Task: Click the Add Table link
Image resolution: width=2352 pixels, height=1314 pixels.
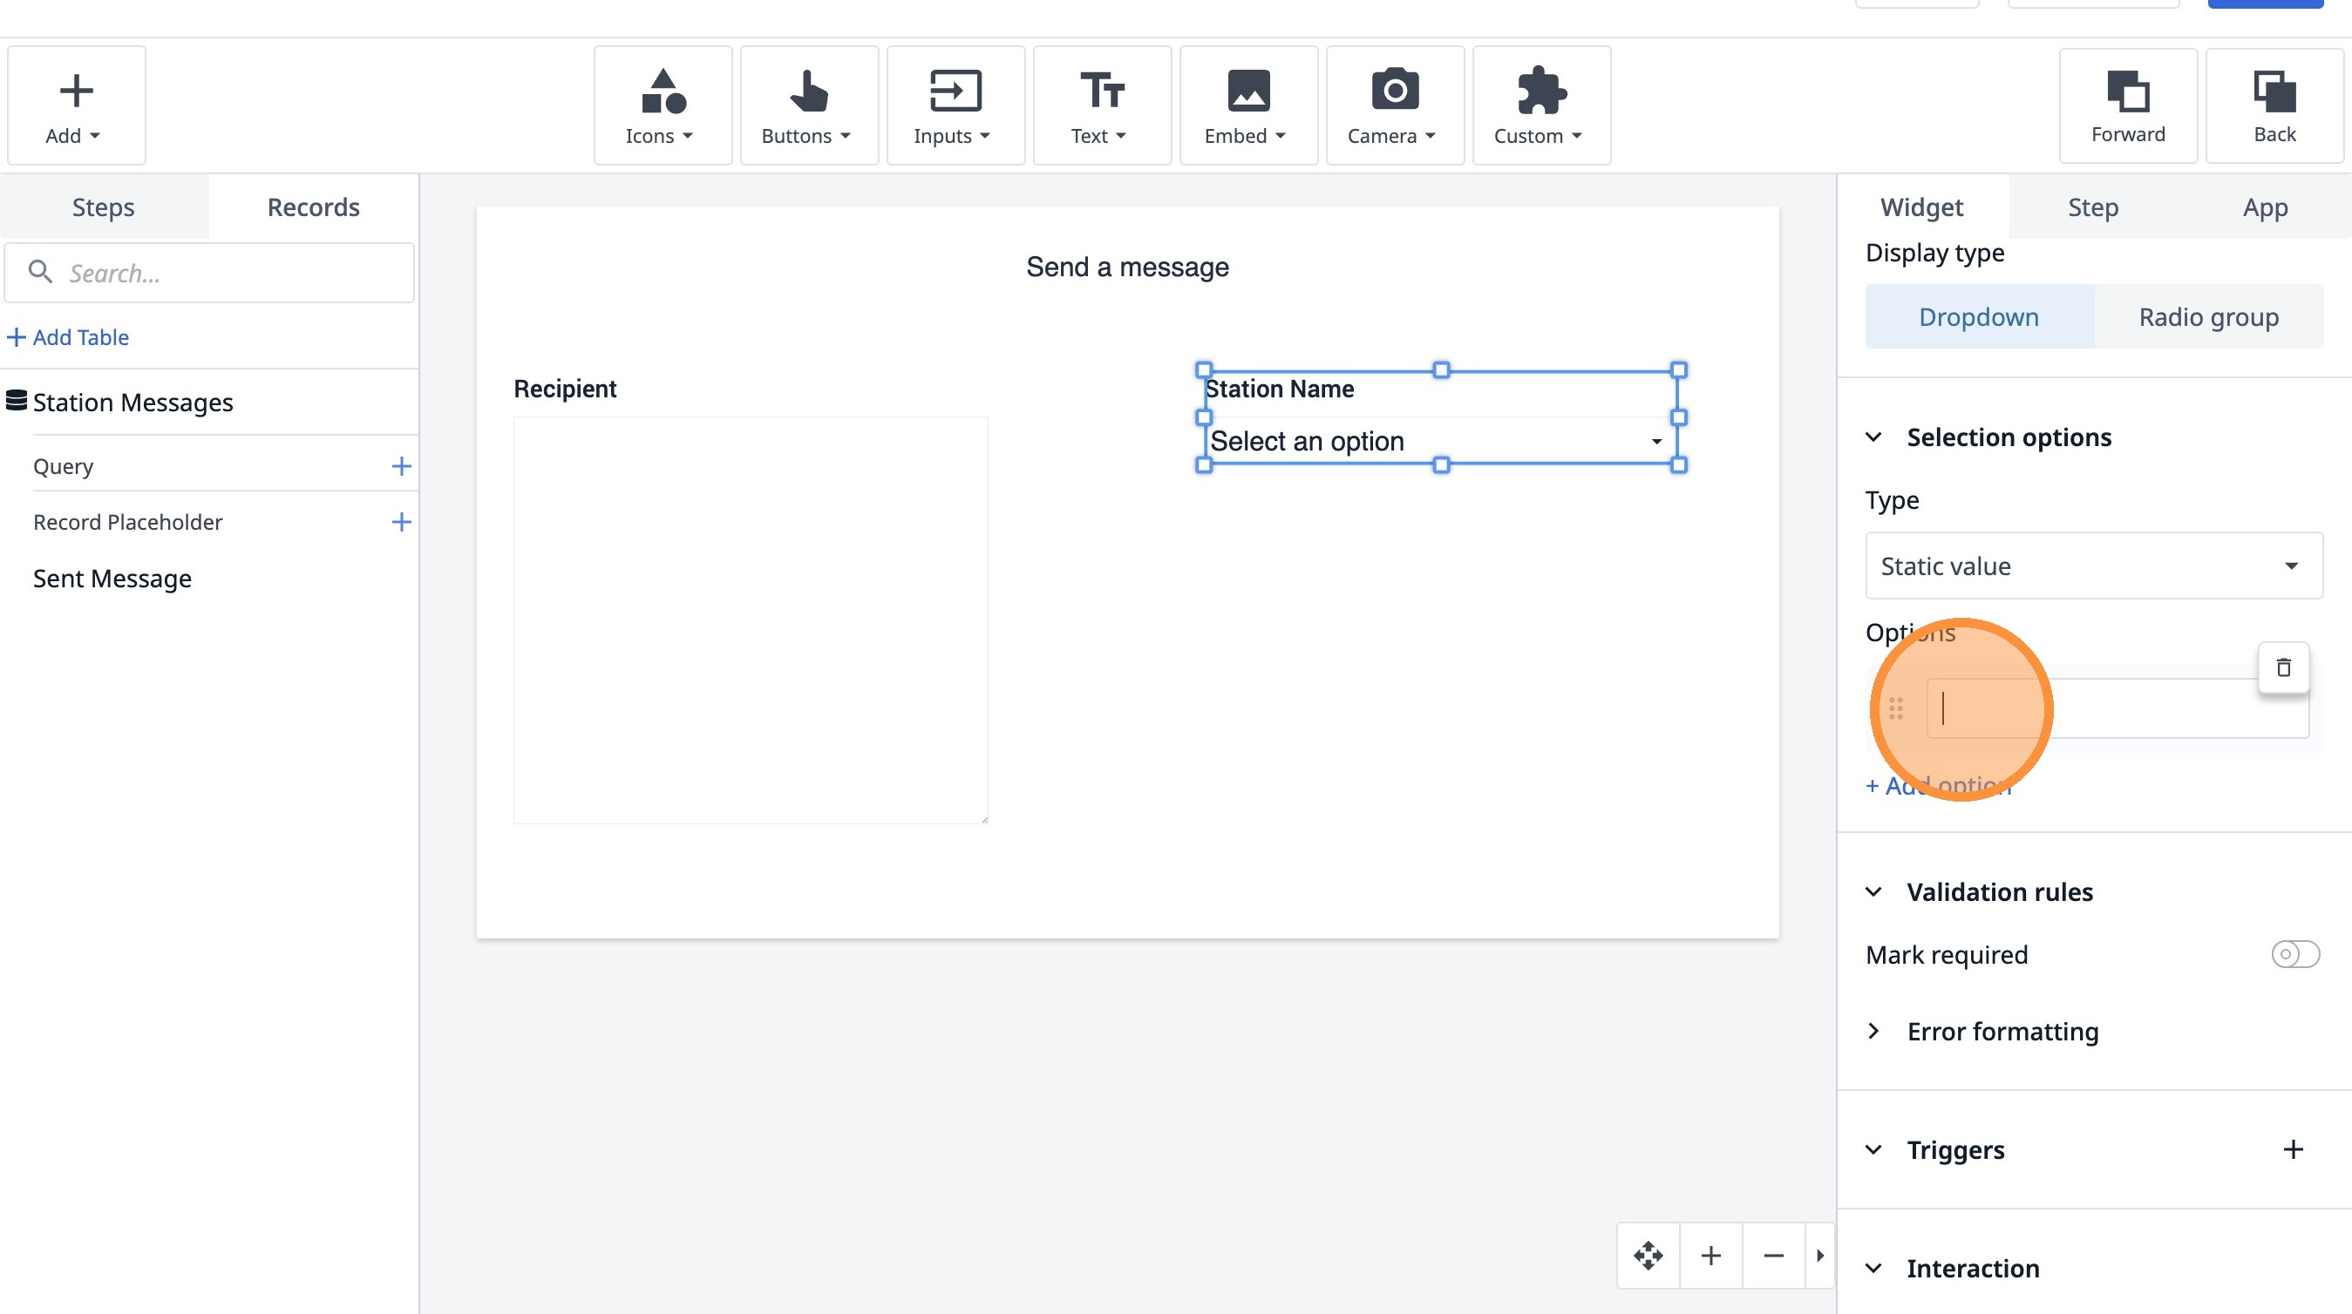Action: (69, 337)
